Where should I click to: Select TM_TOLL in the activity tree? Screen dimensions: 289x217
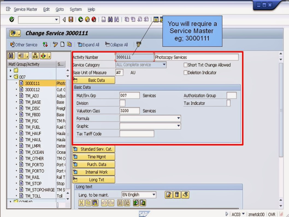click(33, 196)
